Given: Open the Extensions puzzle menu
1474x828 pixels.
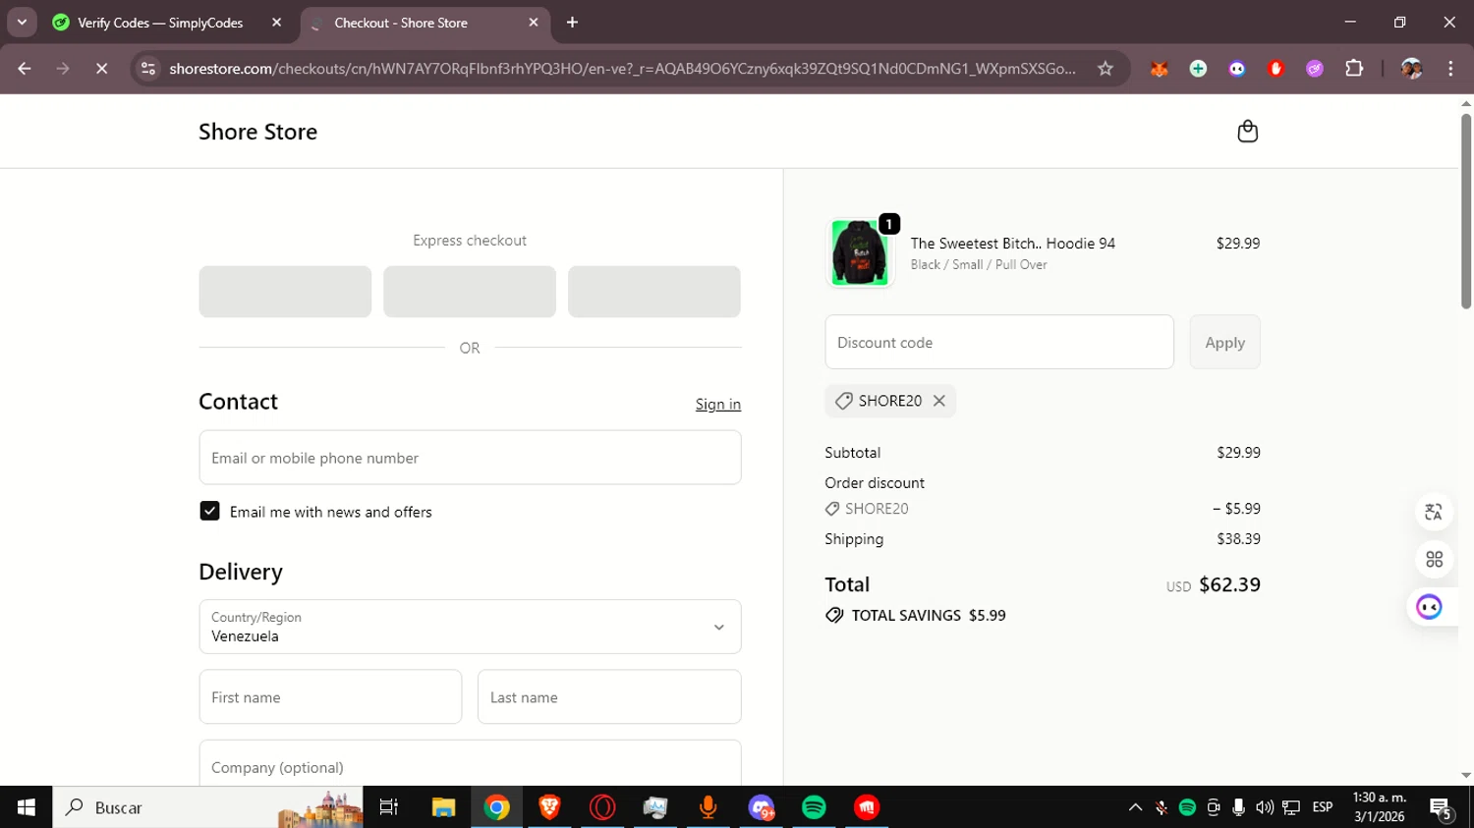Looking at the screenshot, I should pos(1354,69).
